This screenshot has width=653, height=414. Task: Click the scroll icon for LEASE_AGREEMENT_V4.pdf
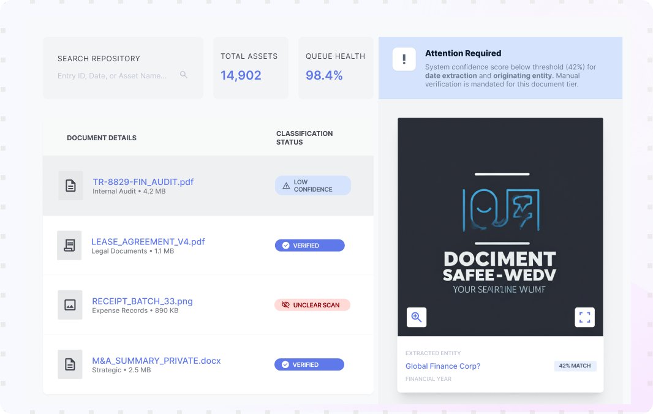(x=69, y=246)
